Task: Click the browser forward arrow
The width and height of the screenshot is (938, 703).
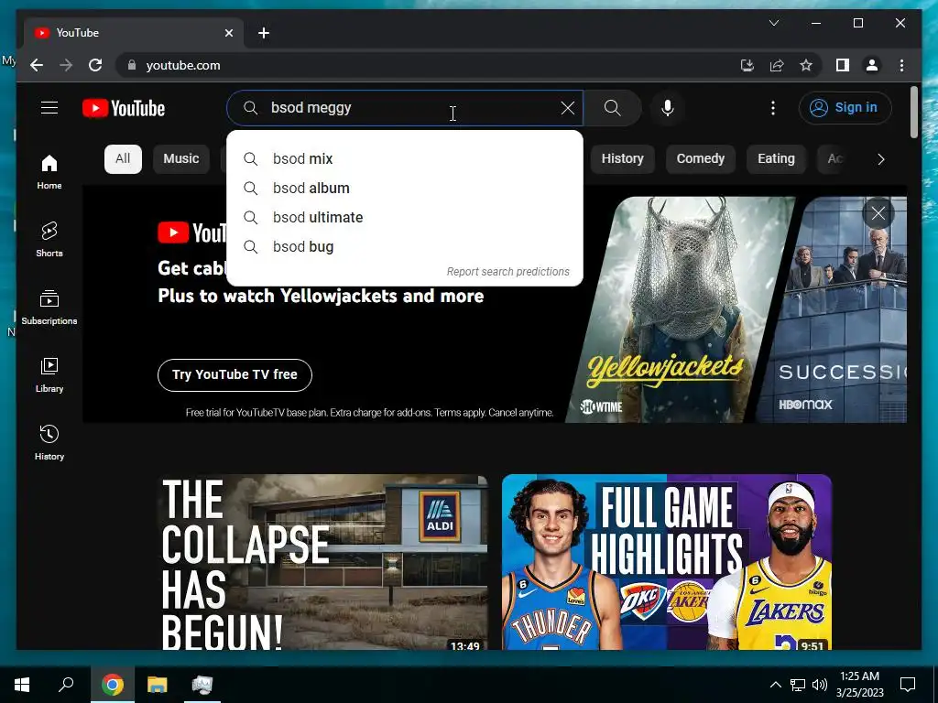Action: [x=66, y=65]
